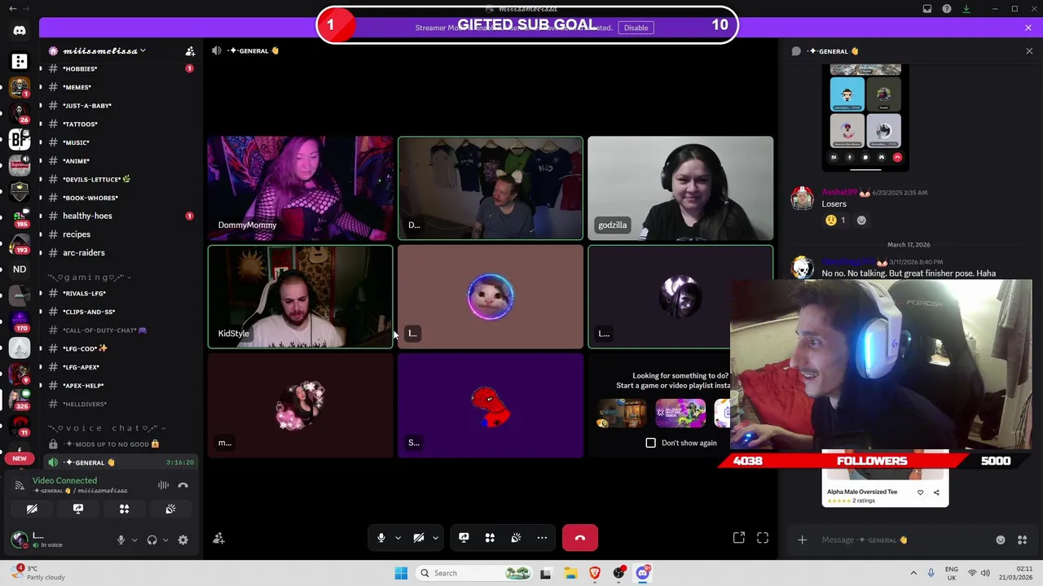Screen dimensions: 1043x586
Task: Open output device arrow beside headphones
Action: click(165, 540)
